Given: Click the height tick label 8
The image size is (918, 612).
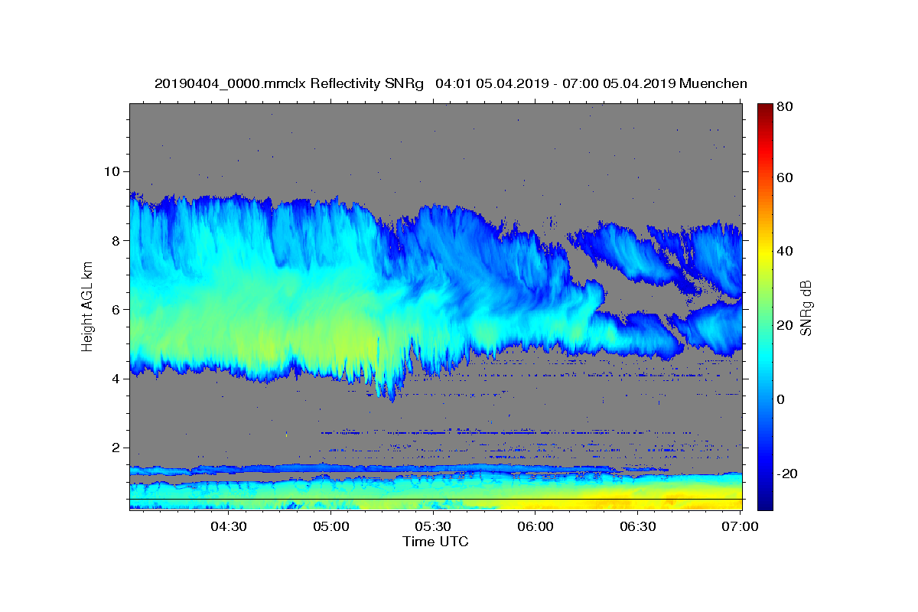Looking at the screenshot, I should [x=117, y=240].
